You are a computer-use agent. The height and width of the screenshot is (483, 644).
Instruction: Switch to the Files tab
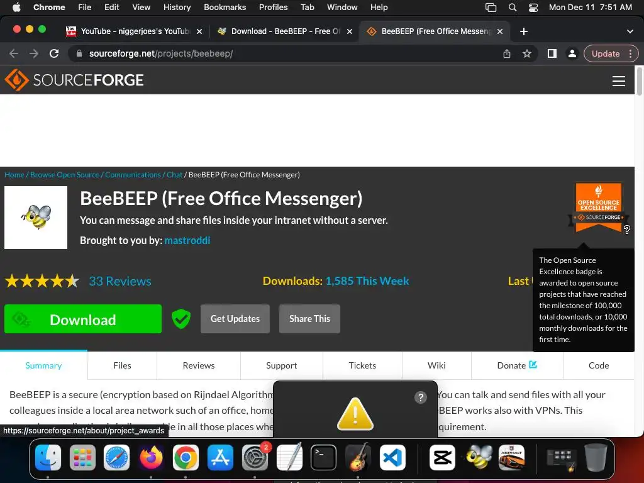tap(122, 365)
